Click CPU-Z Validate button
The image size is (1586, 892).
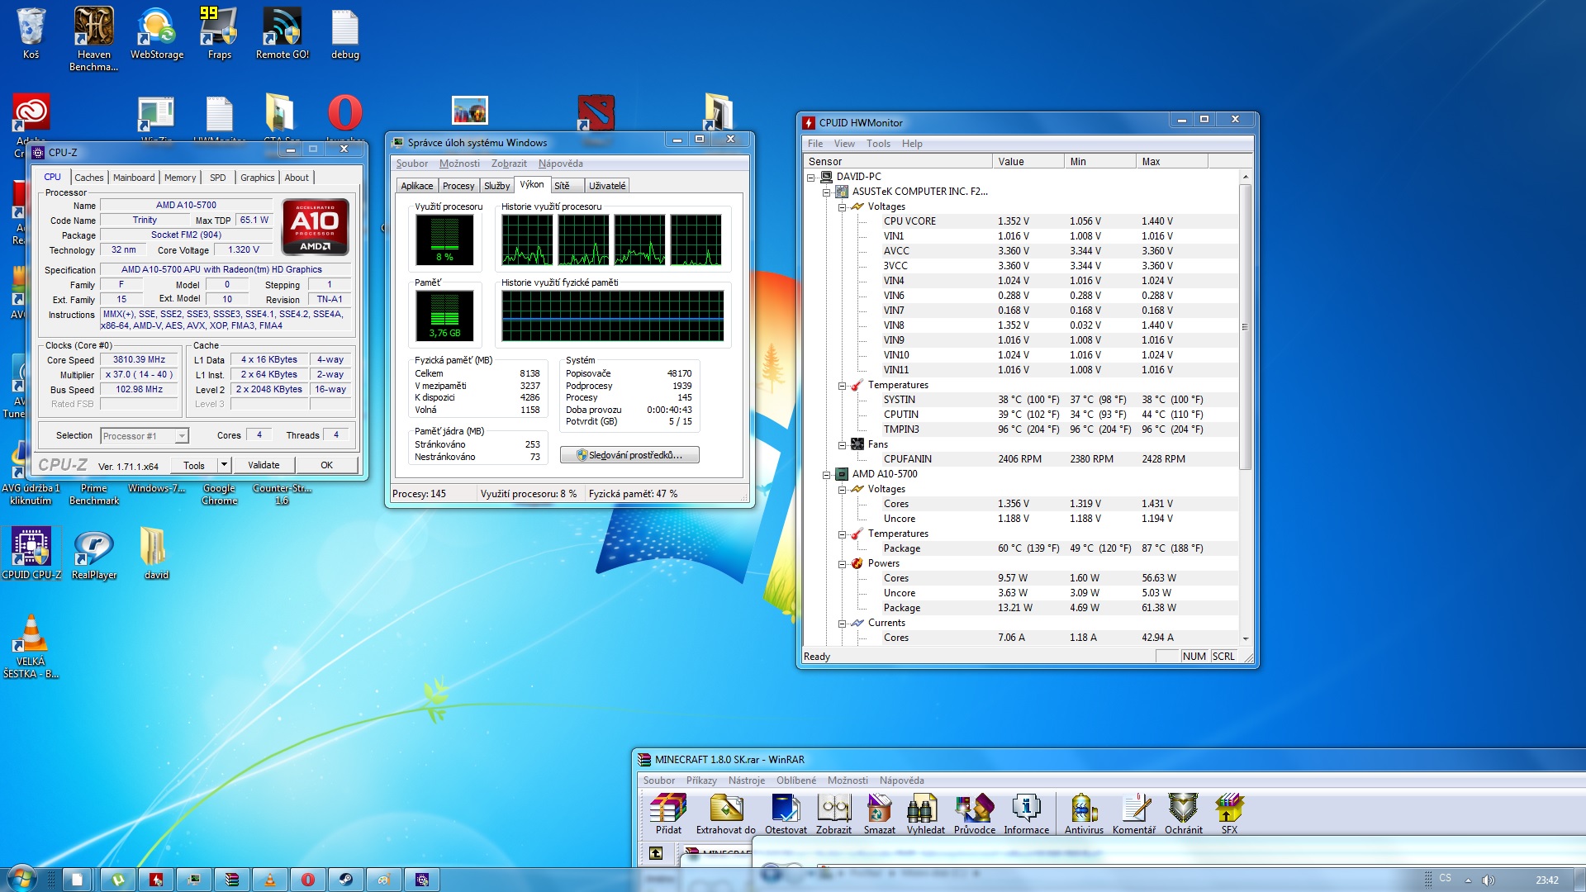pyautogui.click(x=264, y=465)
